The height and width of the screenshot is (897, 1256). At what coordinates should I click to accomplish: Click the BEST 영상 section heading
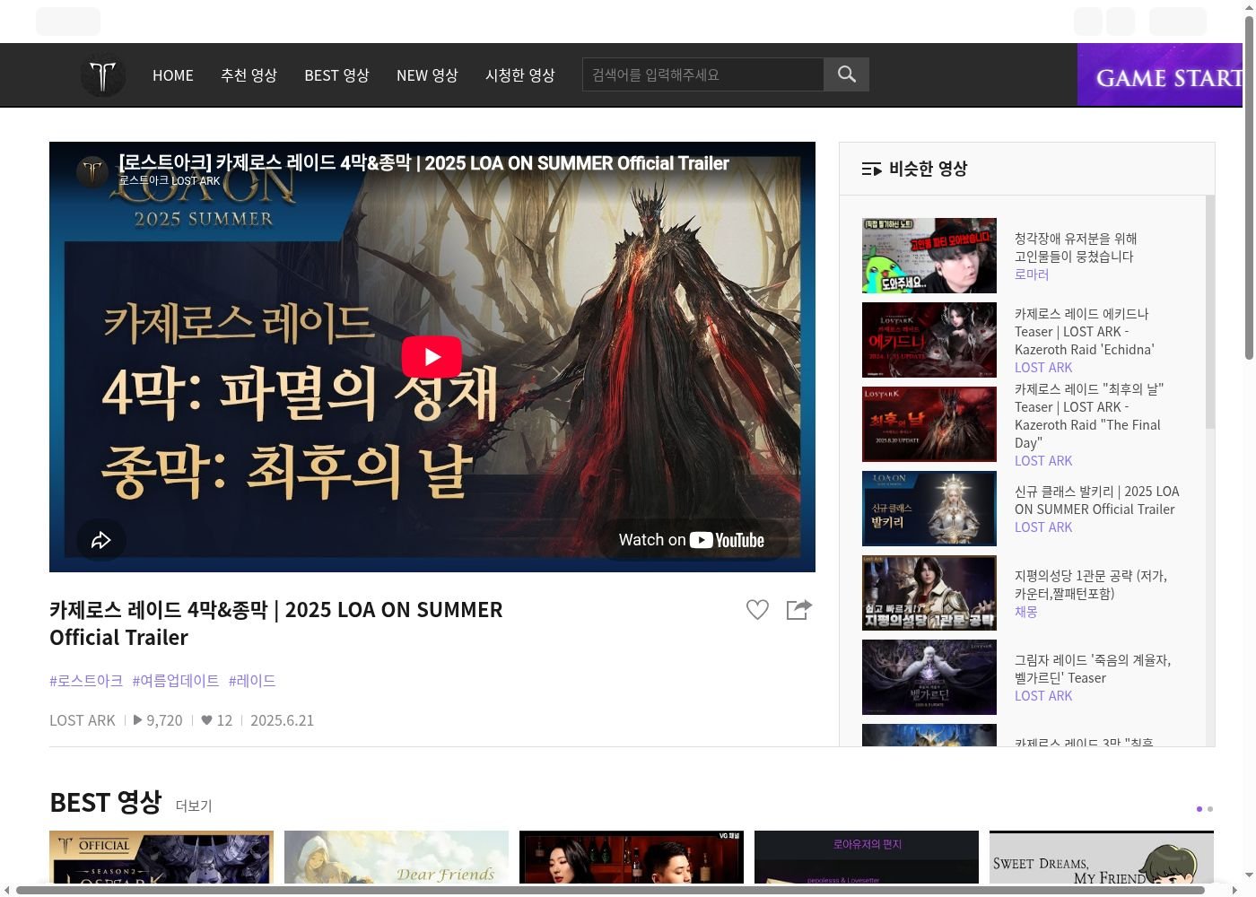106,802
